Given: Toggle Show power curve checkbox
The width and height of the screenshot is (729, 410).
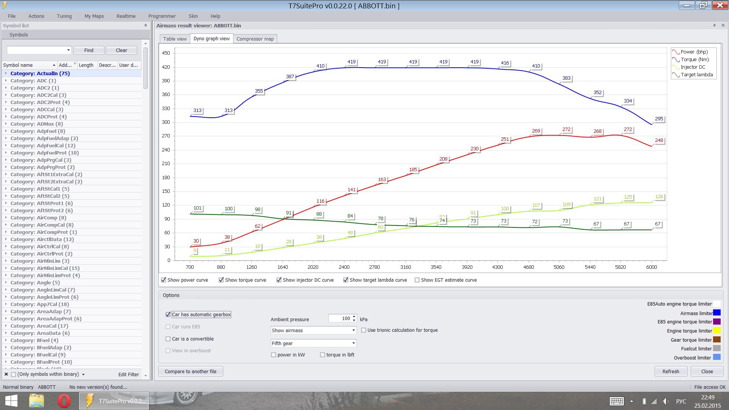Looking at the screenshot, I should pos(164,280).
